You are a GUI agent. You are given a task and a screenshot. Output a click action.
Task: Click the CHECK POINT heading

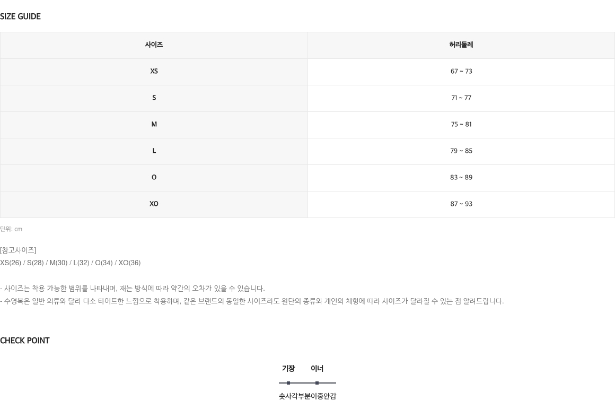tap(25, 341)
